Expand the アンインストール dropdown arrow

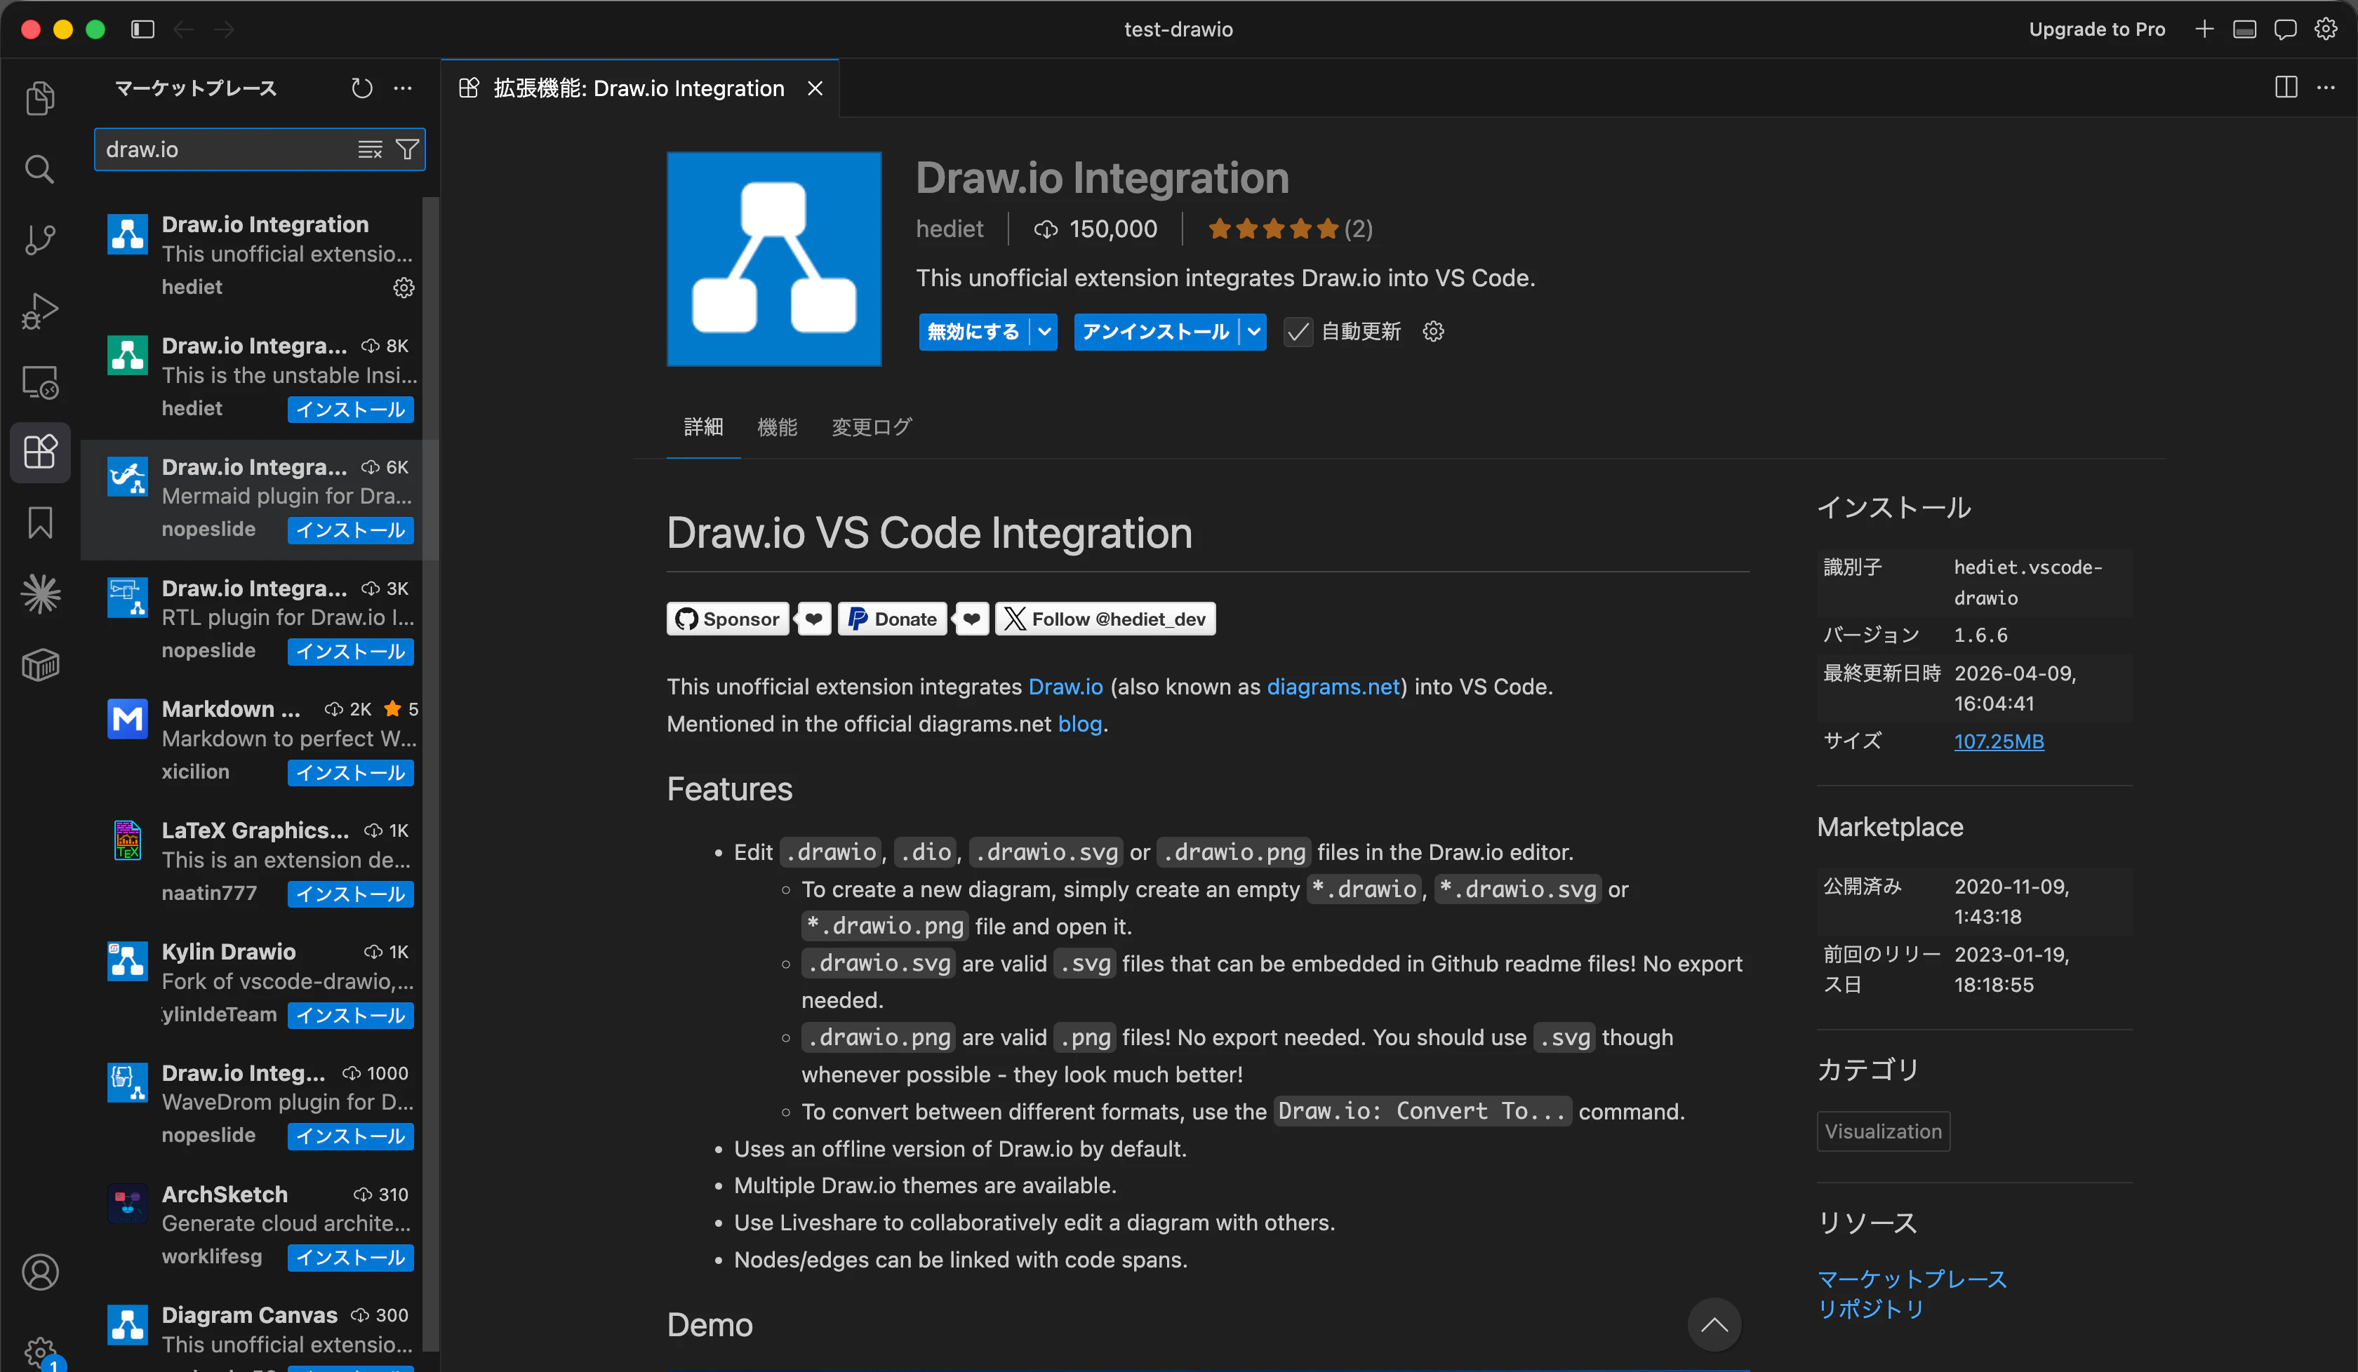(x=1254, y=332)
